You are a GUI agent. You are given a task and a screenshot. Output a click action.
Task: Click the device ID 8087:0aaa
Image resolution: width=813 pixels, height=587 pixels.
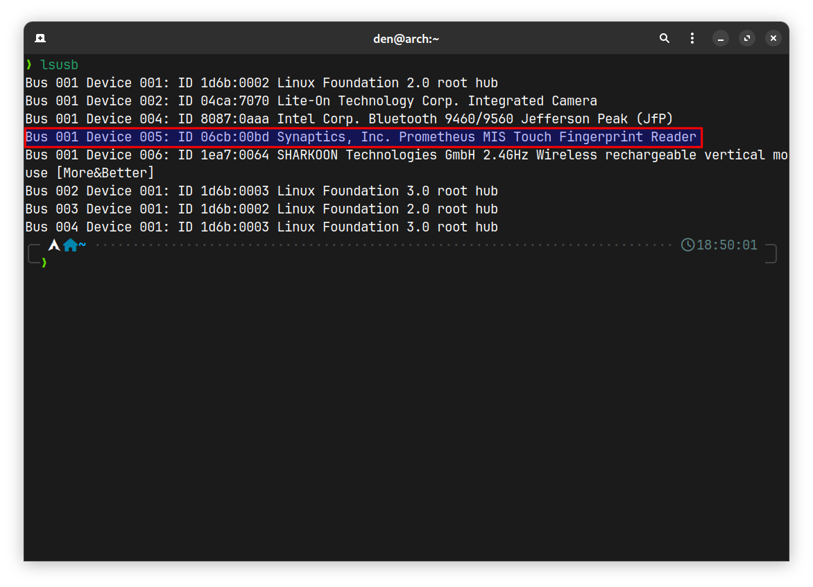point(235,119)
